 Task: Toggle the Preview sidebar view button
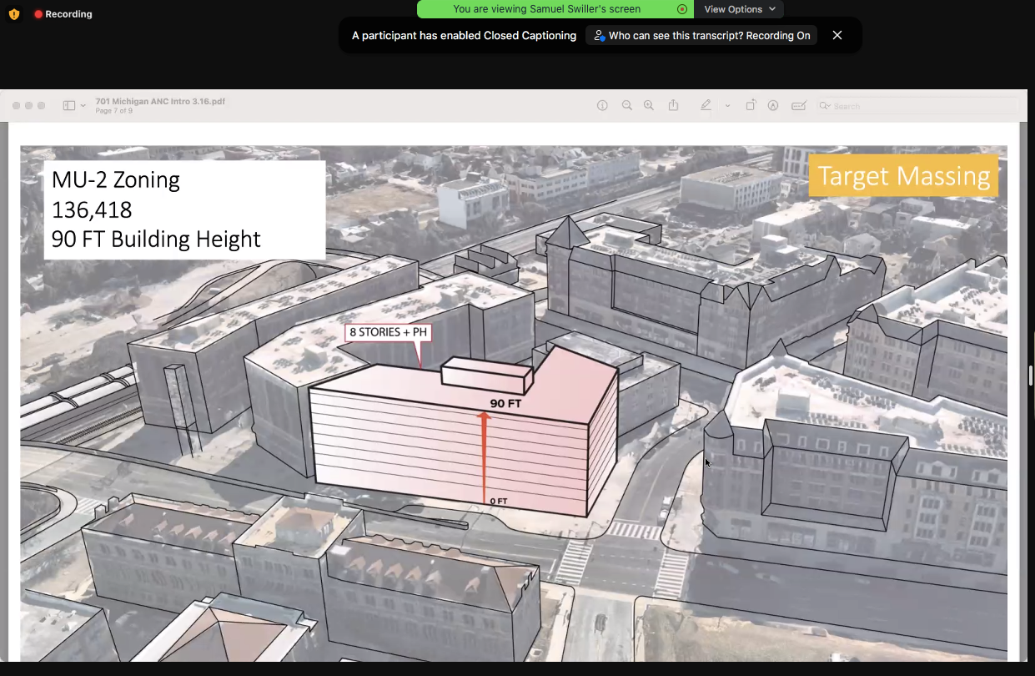click(x=68, y=106)
